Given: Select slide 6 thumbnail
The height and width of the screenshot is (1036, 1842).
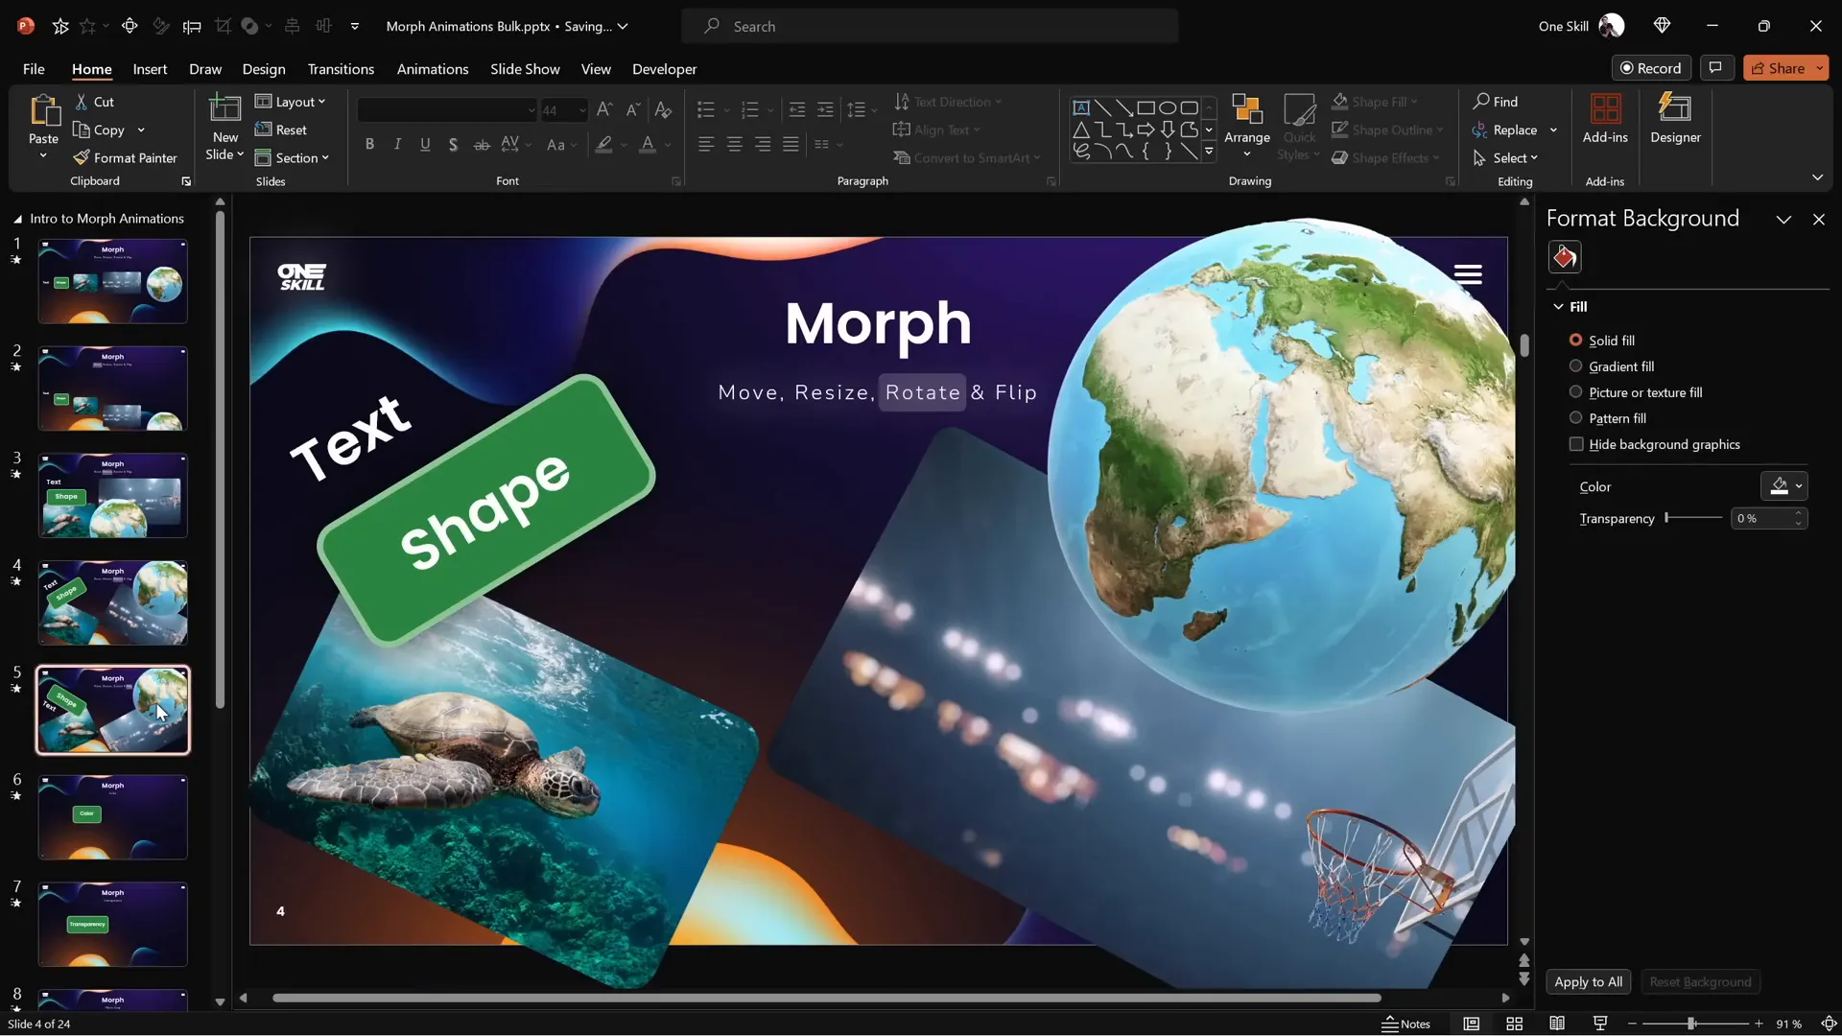Looking at the screenshot, I should click(x=112, y=816).
